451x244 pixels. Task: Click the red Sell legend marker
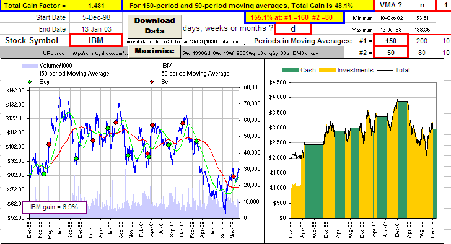(152, 82)
